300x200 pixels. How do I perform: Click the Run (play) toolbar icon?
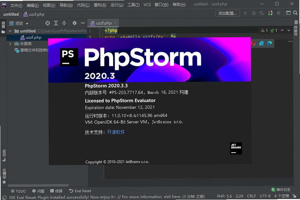coord(246,13)
